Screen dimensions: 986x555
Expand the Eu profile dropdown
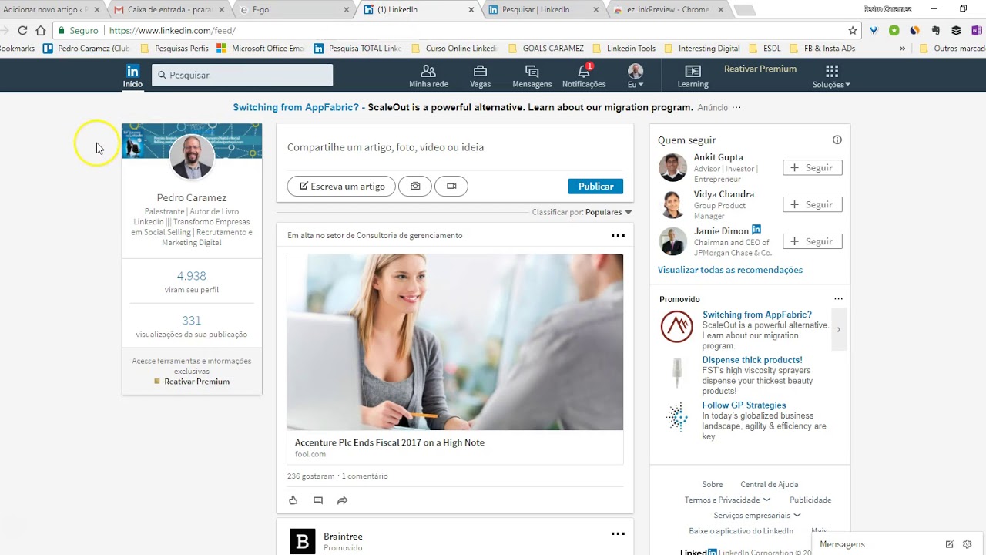tap(636, 76)
